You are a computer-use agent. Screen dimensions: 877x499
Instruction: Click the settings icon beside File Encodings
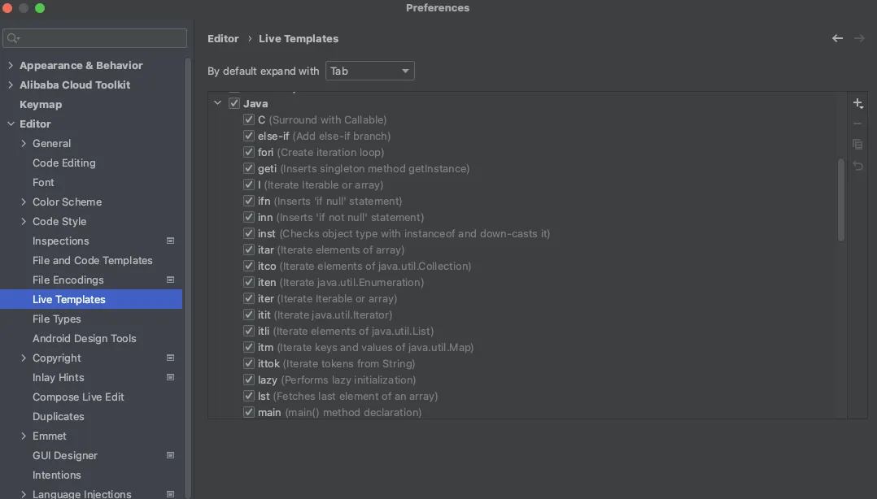coord(171,280)
